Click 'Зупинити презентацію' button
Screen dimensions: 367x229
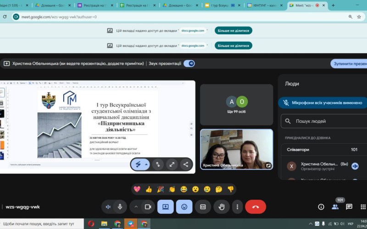pyautogui.click(x=349, y=64)
